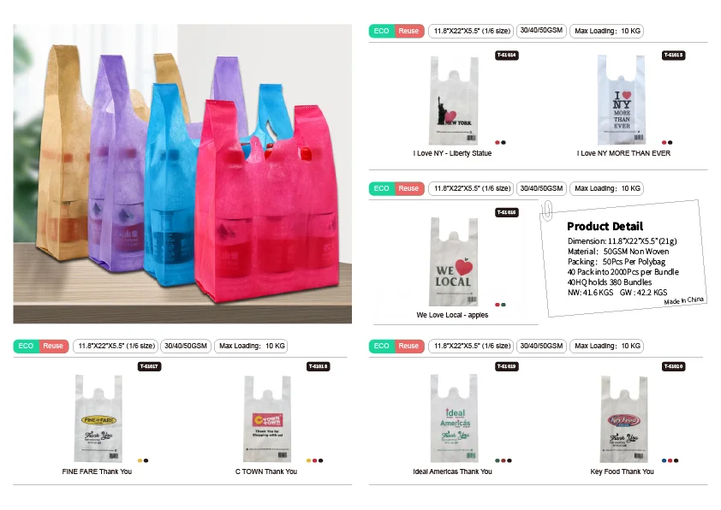Click the T-61020 badge above Key Food bag
Screen dimensions: 721x510
click(x=674, y=366)
